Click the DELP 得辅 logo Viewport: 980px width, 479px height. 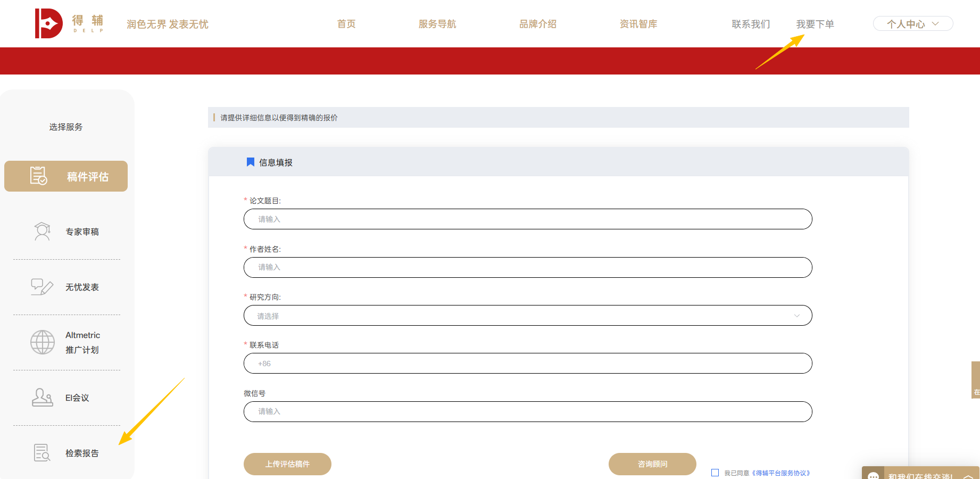64,23
